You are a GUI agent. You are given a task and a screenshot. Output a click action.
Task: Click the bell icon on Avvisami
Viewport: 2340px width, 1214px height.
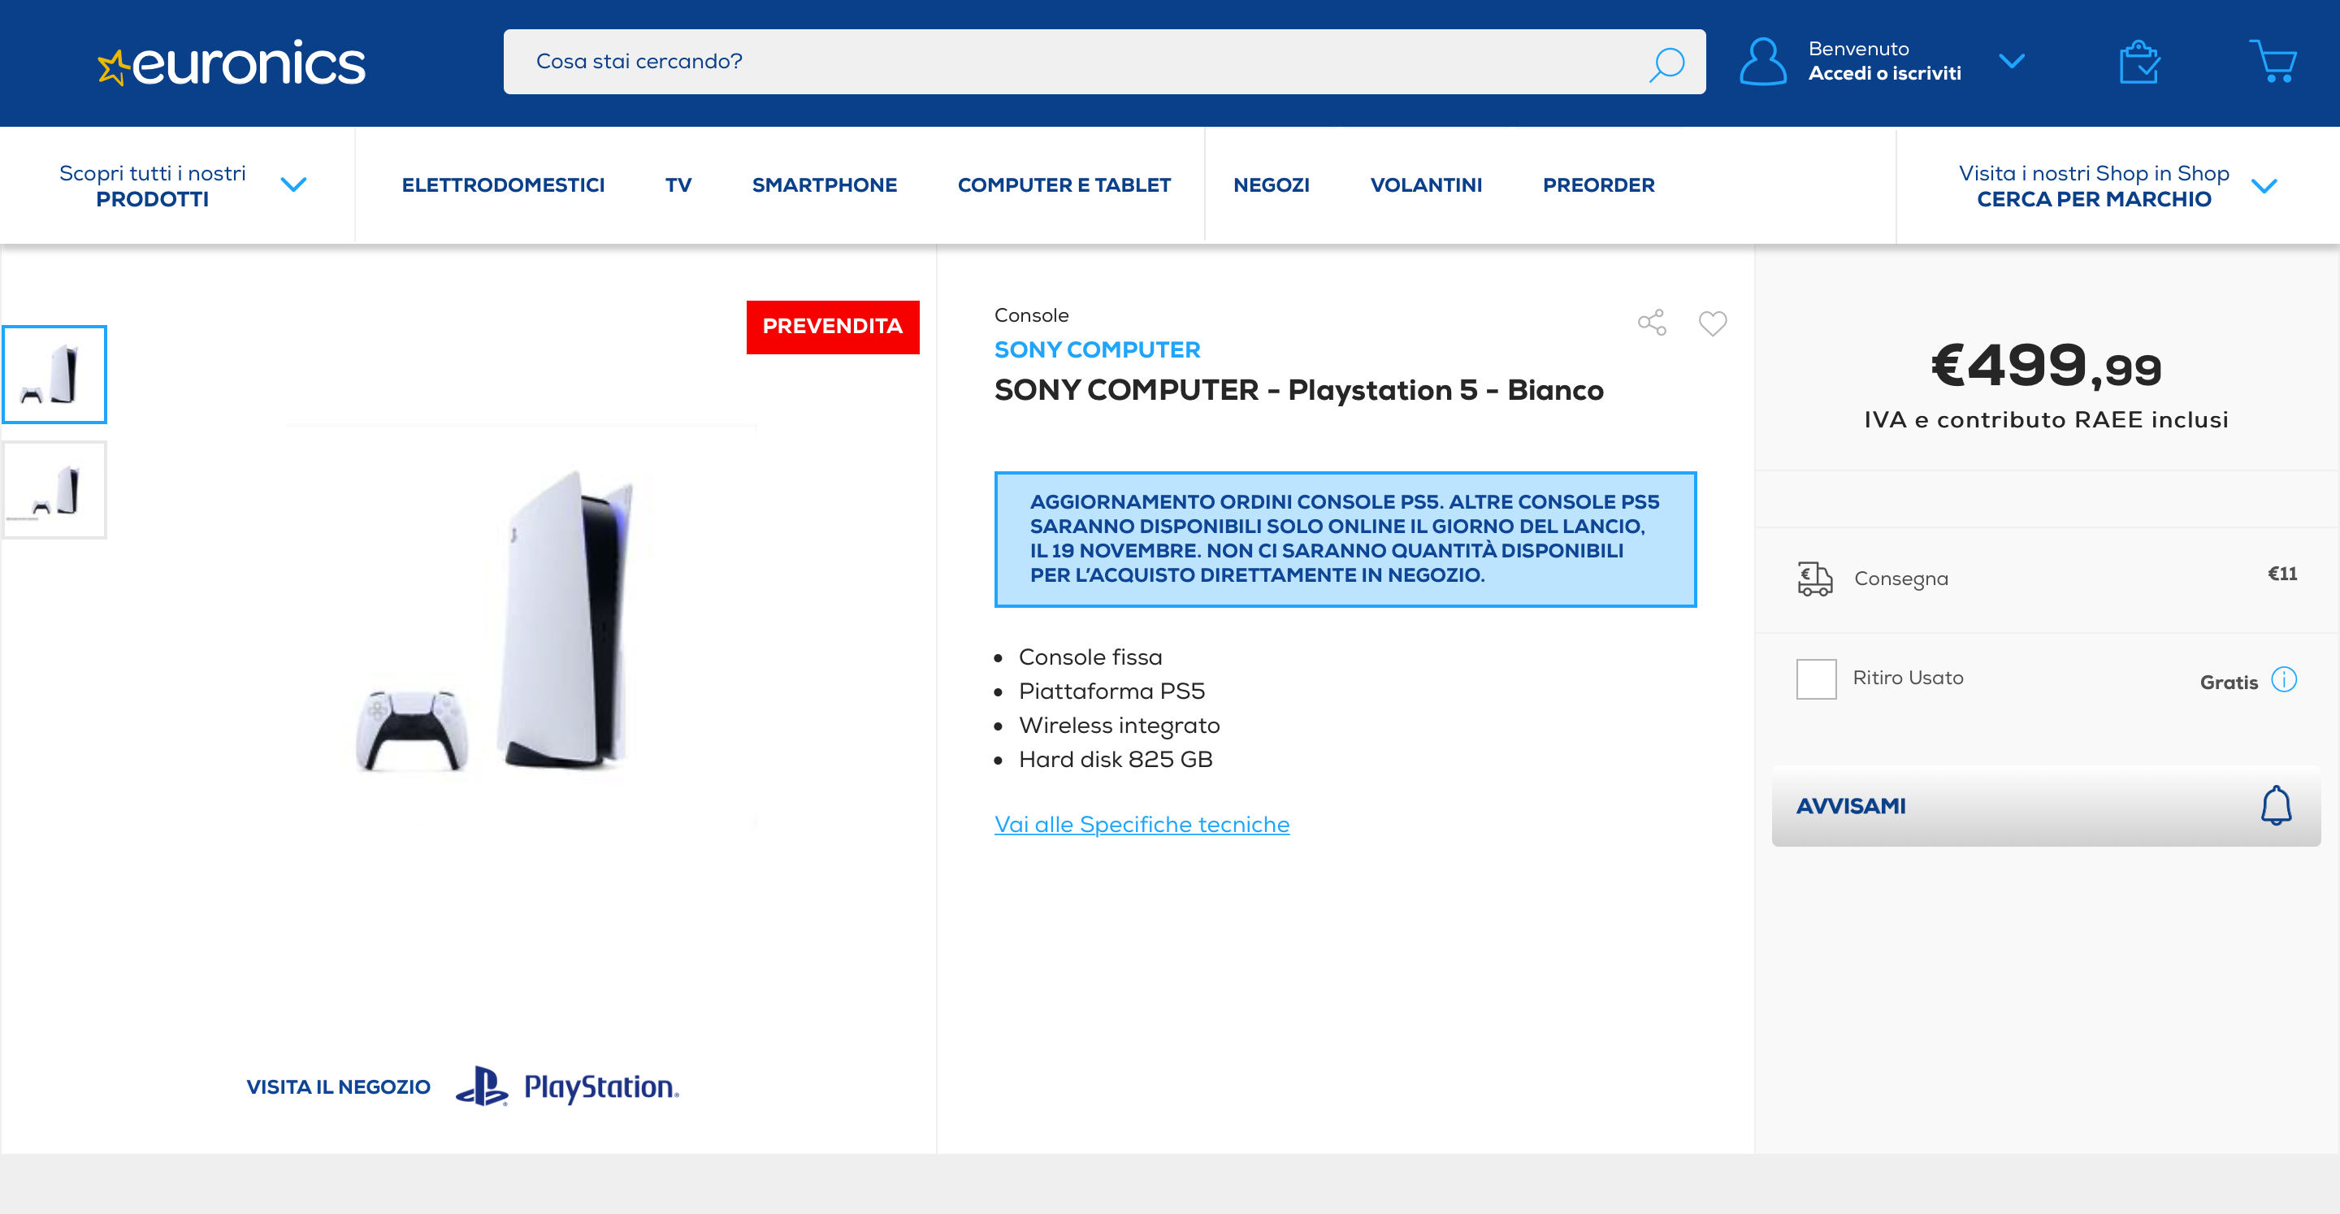pyautogui.click(x=2276, y=805)
